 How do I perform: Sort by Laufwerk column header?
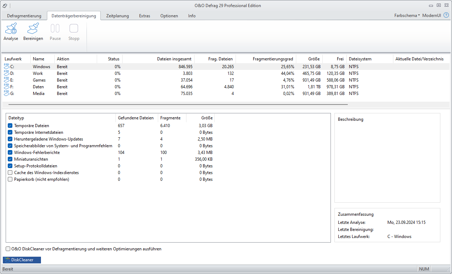[x=17, y=59]
